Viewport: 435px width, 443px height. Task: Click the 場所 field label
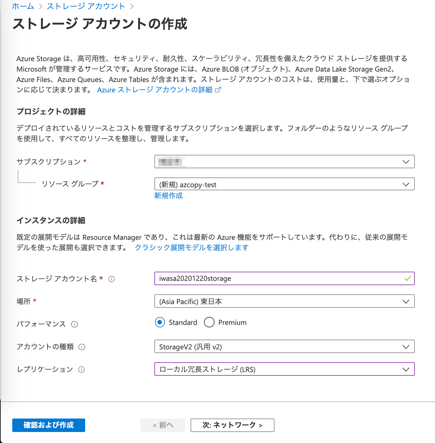24,301
